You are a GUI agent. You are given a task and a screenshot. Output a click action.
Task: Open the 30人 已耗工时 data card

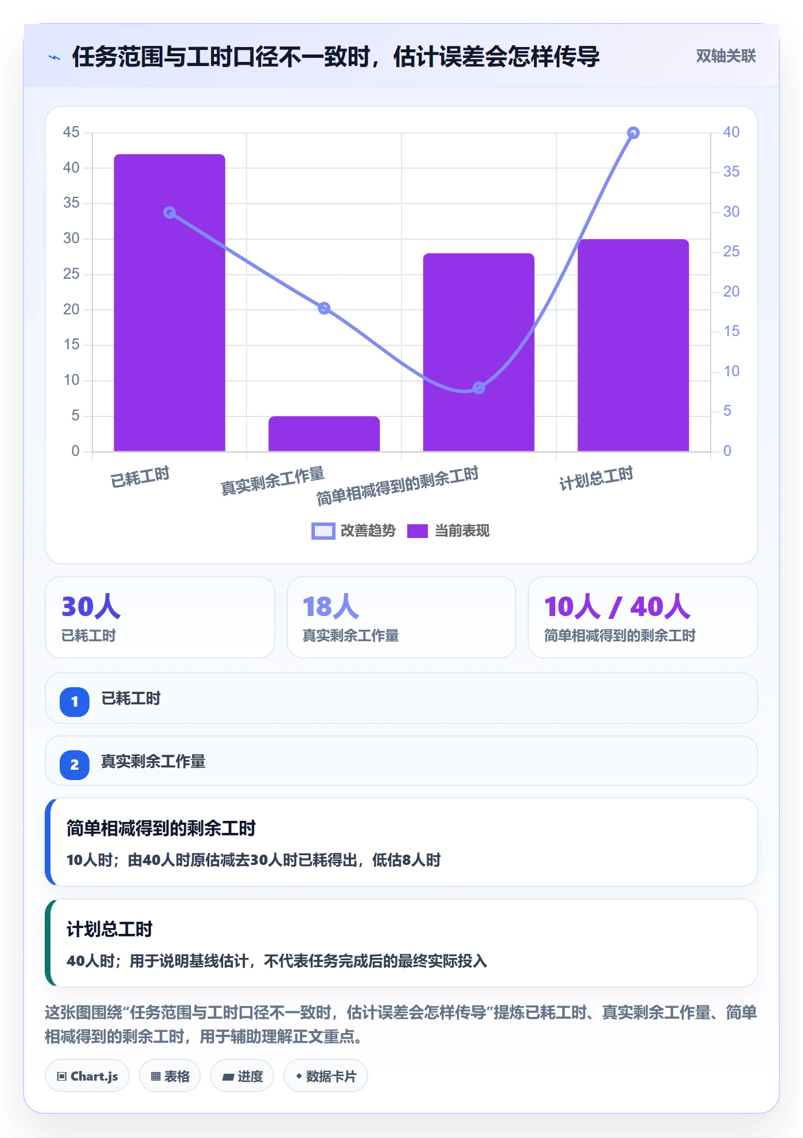[x=160, y=617]
